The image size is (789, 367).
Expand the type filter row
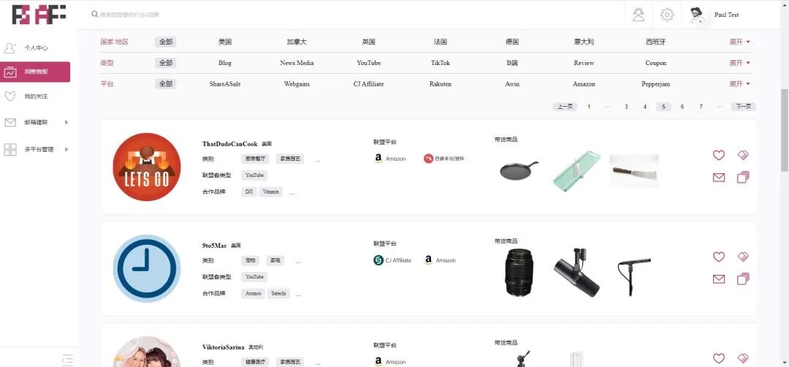739,63
